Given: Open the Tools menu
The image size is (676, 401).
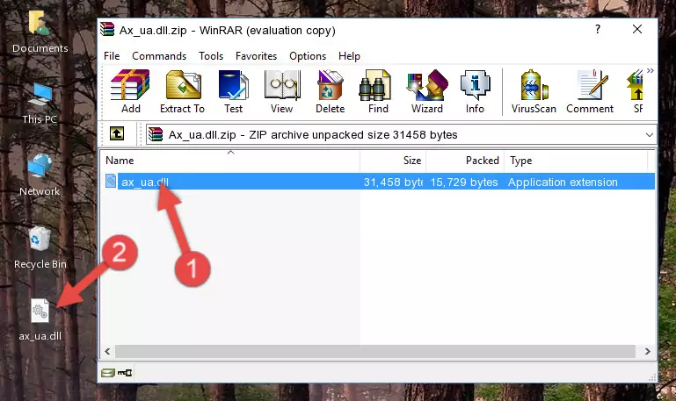Looking at the screenshot, I should 211,56.
